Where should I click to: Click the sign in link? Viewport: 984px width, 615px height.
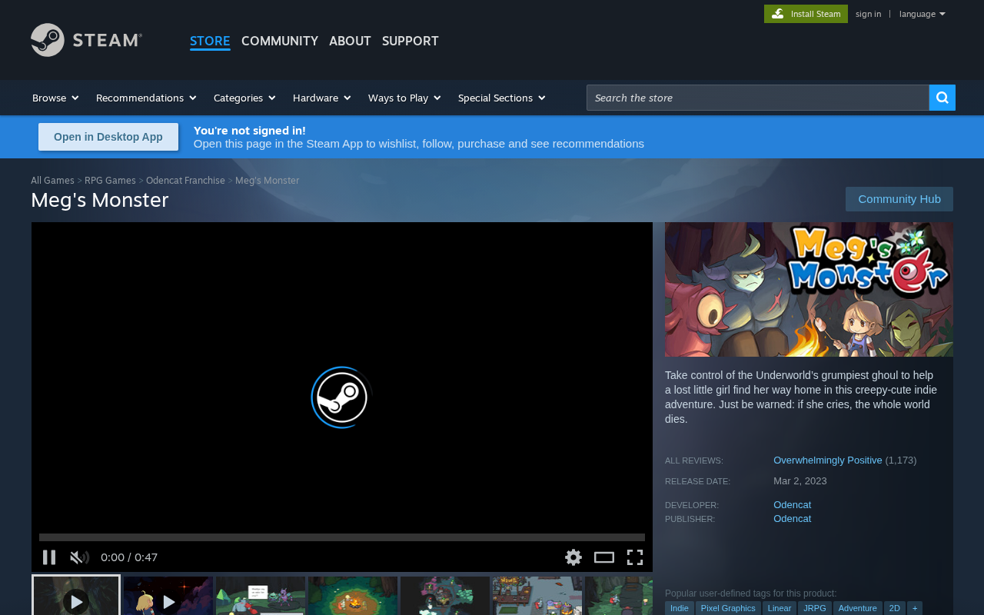point(868,14)
